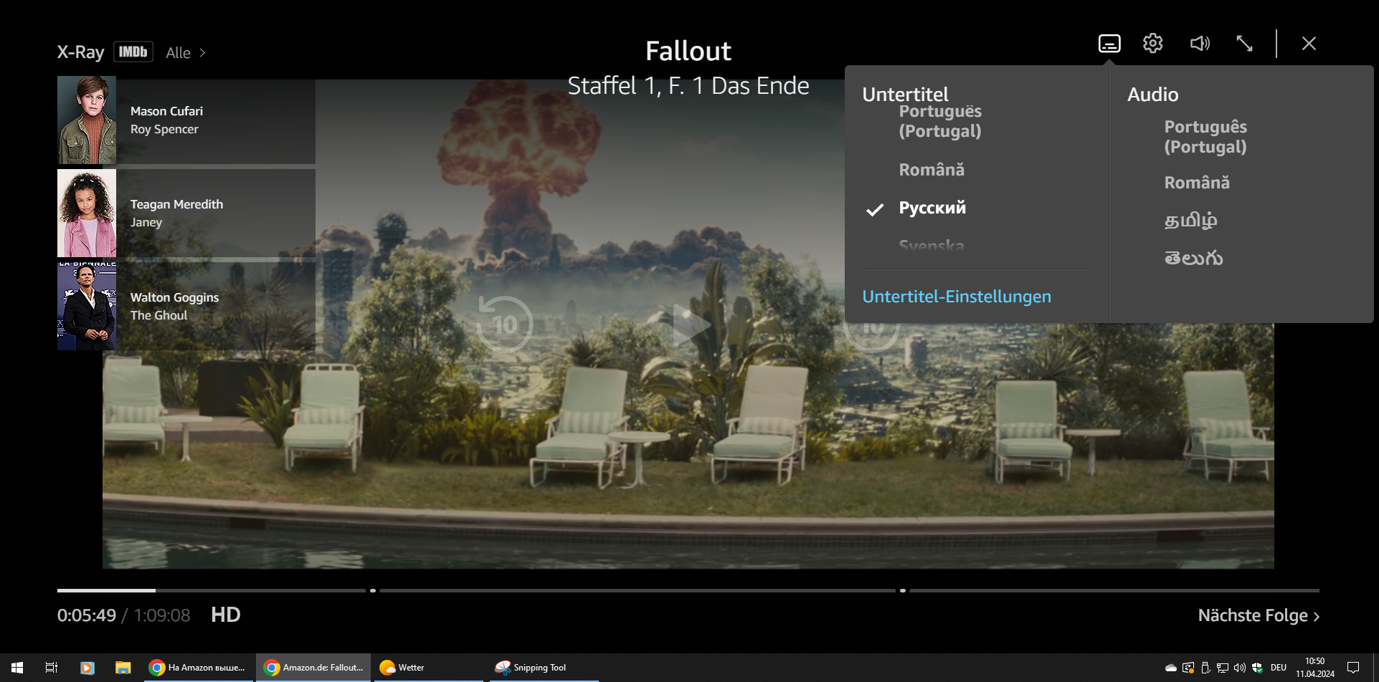Image resolution: width=1379 pixels, height=682 pixels.
Task: Seek on the video progress bar
Action: (x=688, y=590)
